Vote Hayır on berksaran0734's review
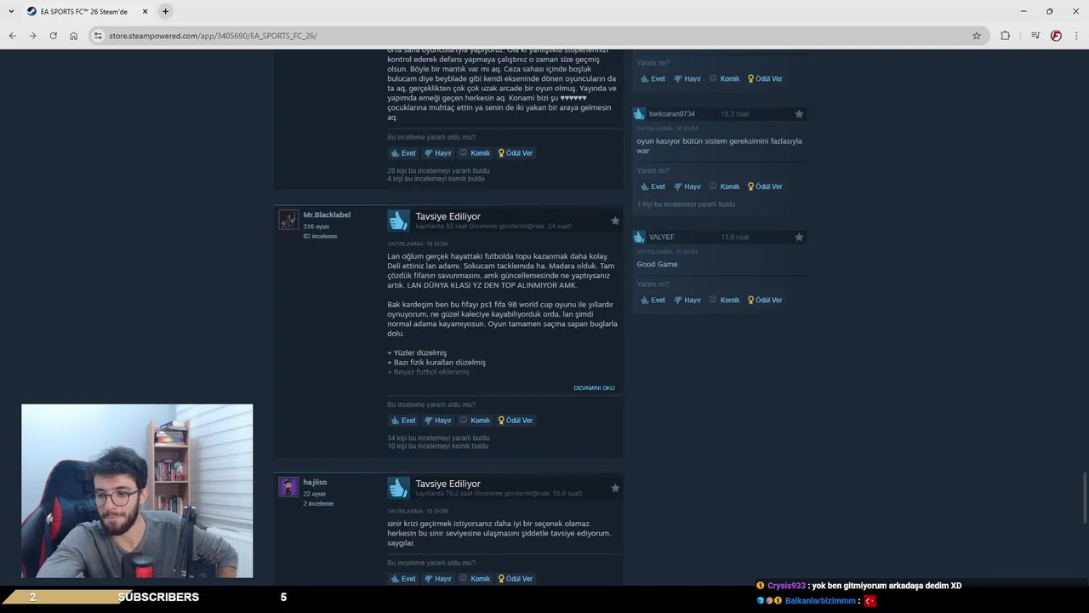This screenshot has width=1089, height=613. [x=687, y=186]
